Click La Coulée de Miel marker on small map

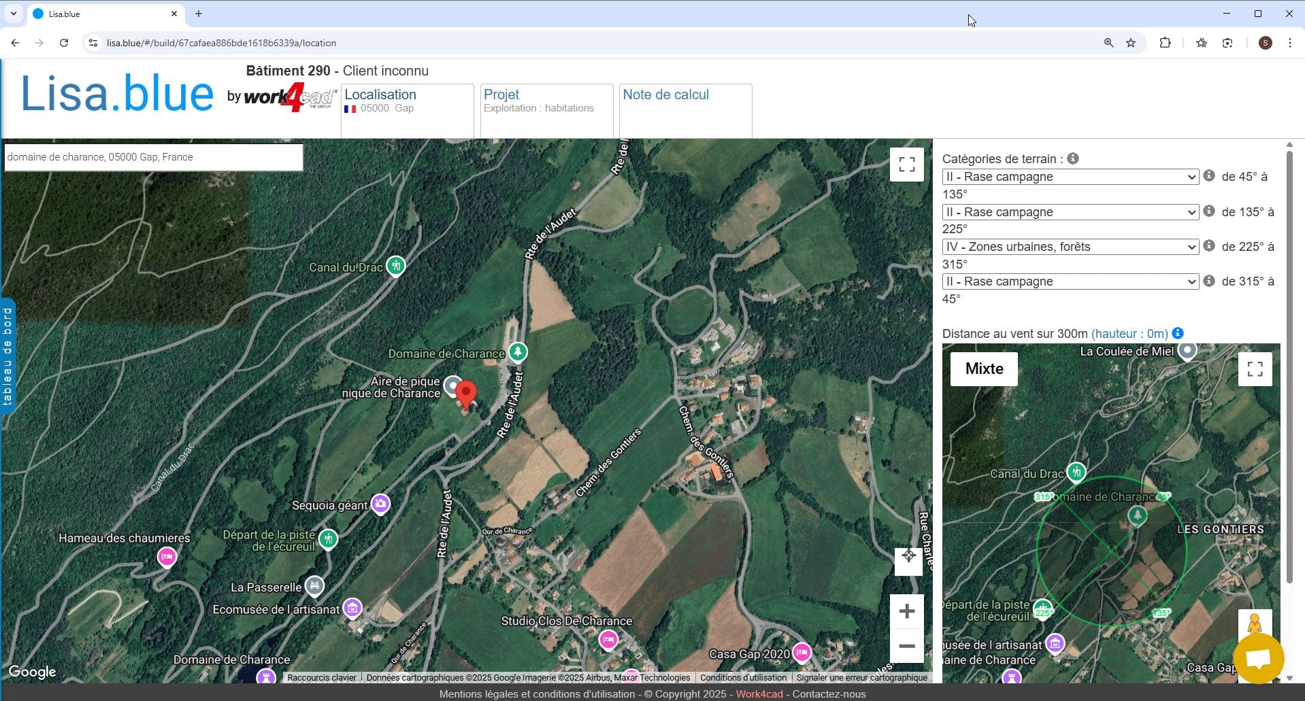point(1187,350)
